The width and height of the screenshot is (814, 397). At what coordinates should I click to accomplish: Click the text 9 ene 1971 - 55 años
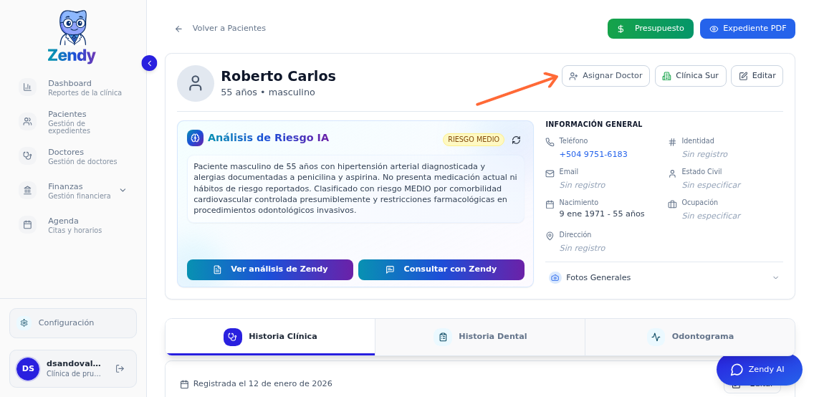[x=602, y=214]
